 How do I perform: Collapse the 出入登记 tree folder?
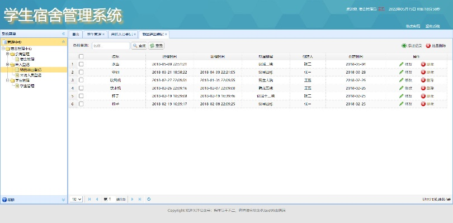click(7, 64)
